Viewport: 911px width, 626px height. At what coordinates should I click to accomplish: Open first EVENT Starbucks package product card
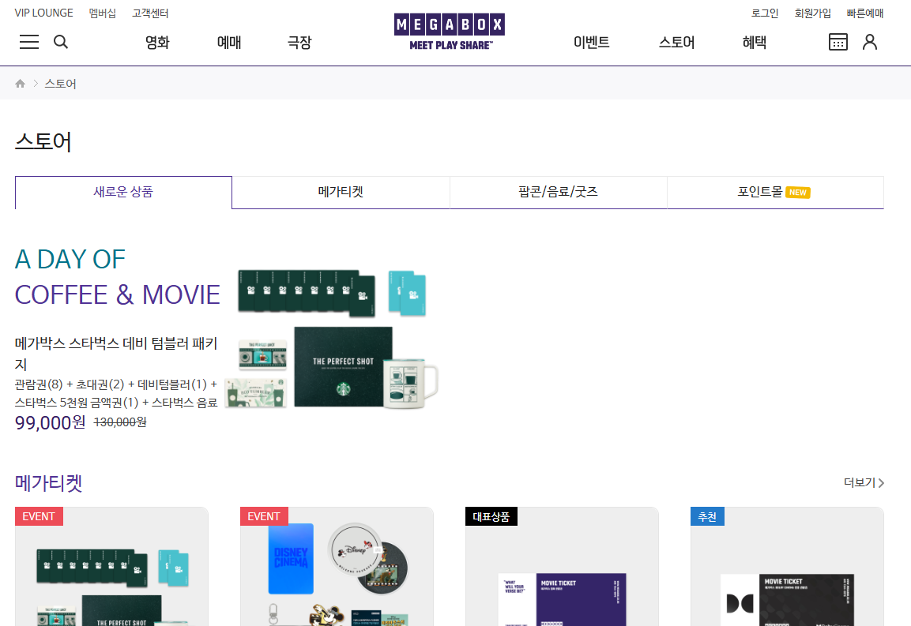click(111, 567)
